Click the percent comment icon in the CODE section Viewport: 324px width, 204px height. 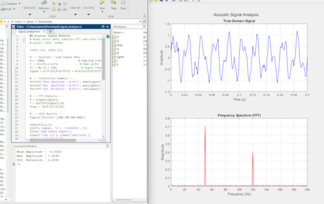[x=53, y=3]
